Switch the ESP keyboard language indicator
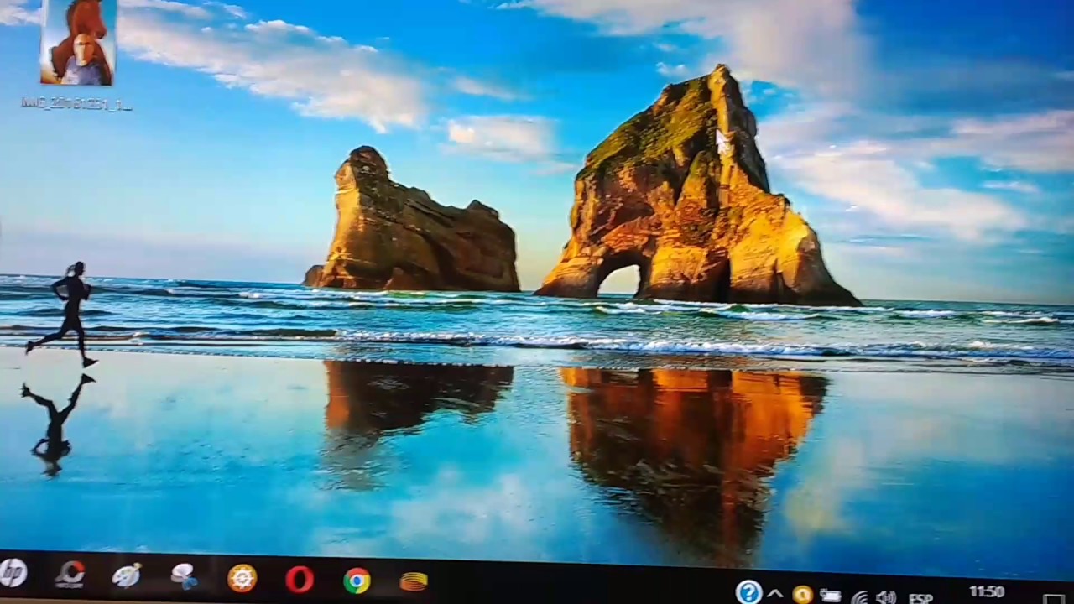Viewport: 1074px width, 604px height. 920,598
